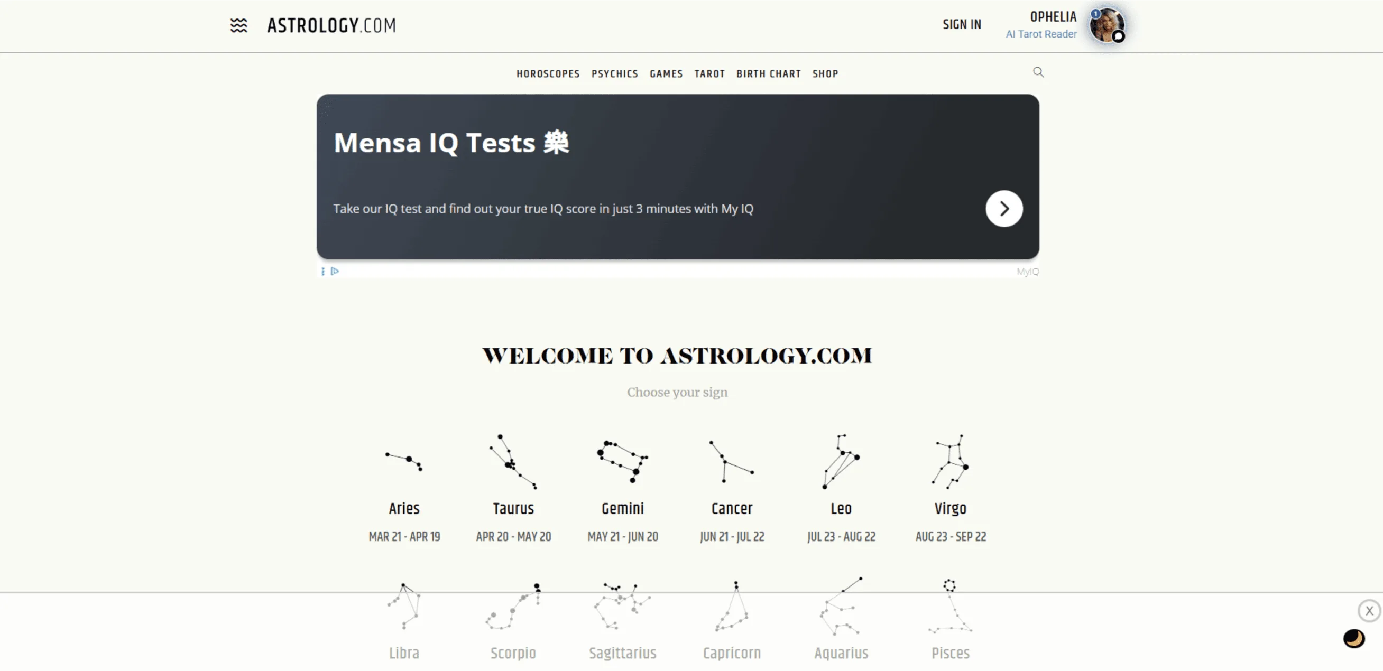
Task: Click the MAY 21 - JUN 20 date text
Action: tap(622, 536)
